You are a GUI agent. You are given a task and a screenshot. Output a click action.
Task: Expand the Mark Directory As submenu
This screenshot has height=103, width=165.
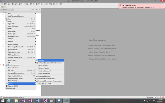click(21, 81)
